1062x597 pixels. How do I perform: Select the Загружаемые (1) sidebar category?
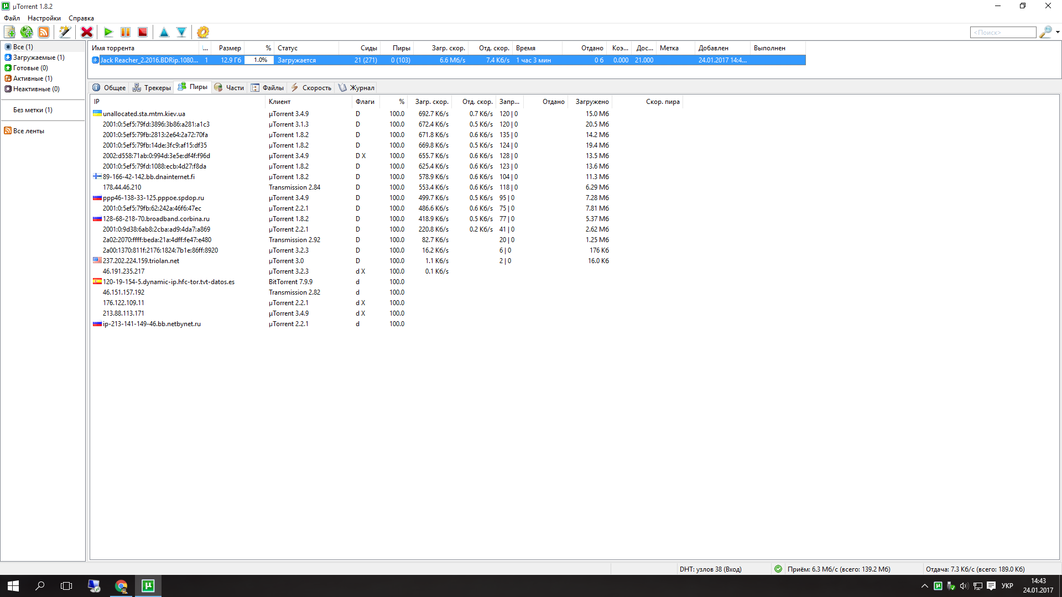coord(38,57)
